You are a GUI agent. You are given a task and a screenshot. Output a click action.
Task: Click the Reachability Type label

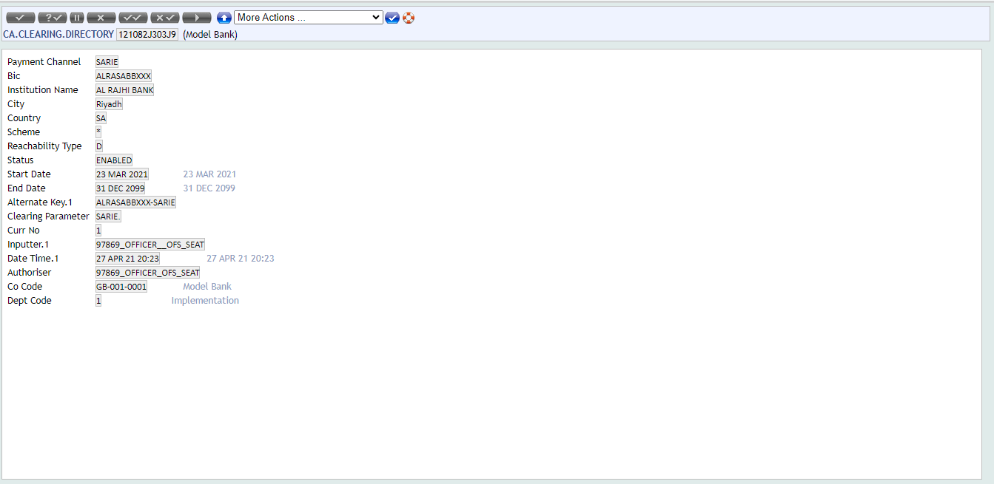pyautogui.click(x=44, y=146)
